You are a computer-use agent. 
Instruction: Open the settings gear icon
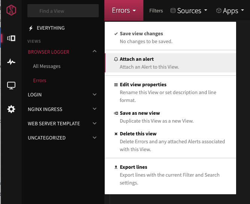click(x=11, y=109)
